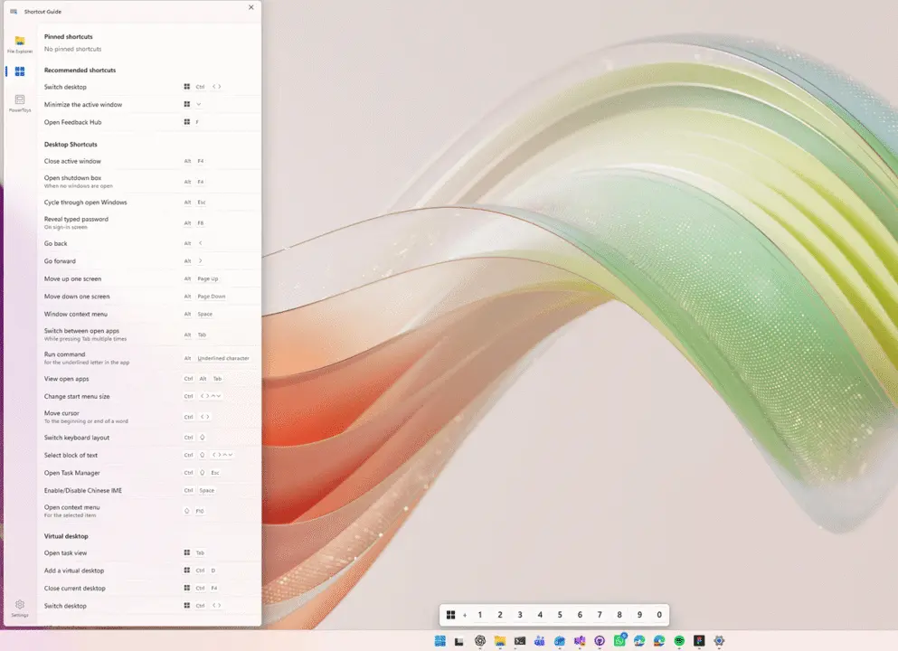Open File Explorer from the taskbar
898x651 pixels.
tap(500, 641)
